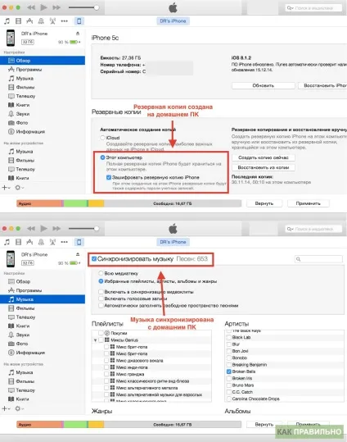347x442 pixels.
Task: Select iPhone device button in Overview window toolbar
Action: (x=79, y=21)
